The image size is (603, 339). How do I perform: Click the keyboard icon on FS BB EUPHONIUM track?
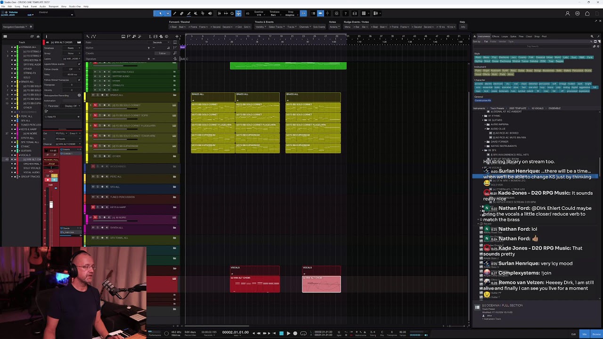pos(174,146)
